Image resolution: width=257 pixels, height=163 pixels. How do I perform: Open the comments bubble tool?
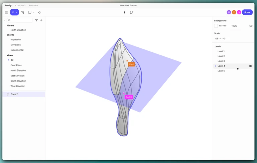[x=132, y=12]
